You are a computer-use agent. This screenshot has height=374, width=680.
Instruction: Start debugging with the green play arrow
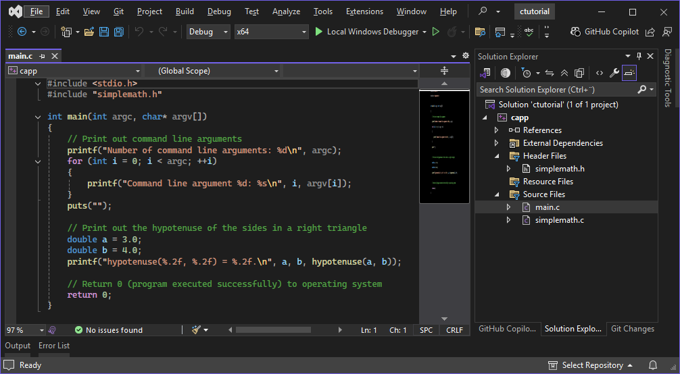pos(319,32)
